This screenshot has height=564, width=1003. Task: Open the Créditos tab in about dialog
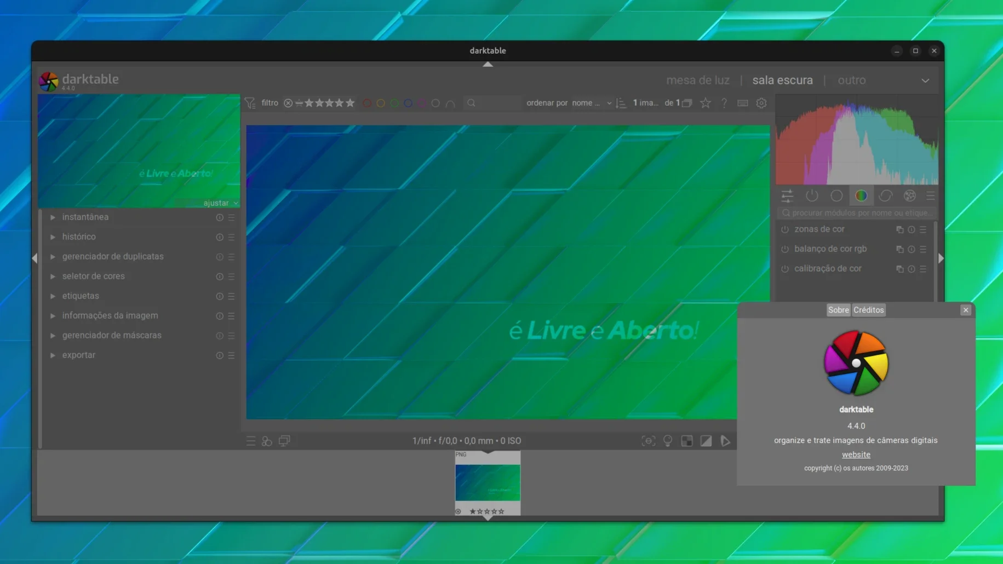tap(868, 310)
